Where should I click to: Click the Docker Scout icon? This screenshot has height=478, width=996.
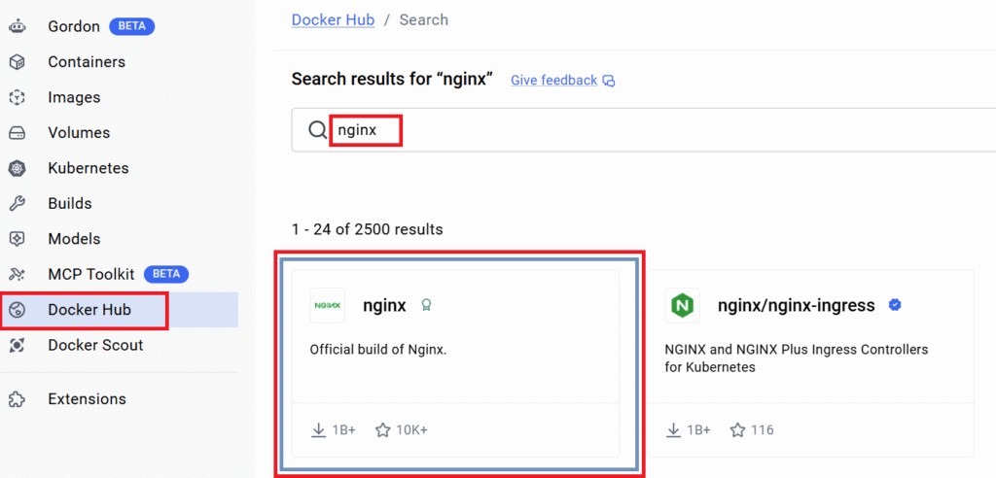point(18,345)
